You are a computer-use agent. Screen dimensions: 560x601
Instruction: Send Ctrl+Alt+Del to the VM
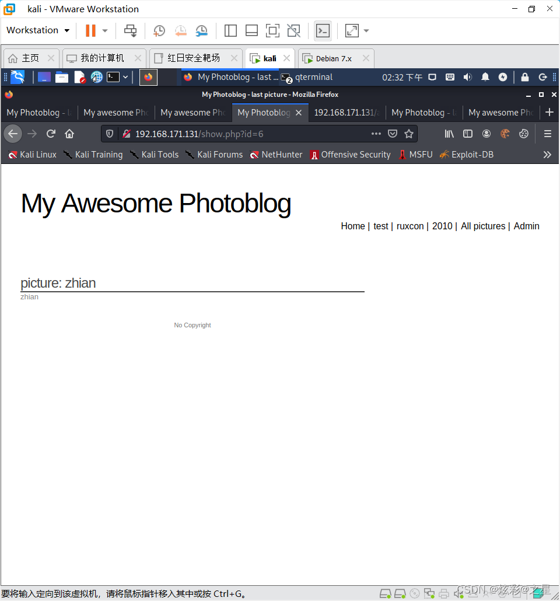[130, 31]
